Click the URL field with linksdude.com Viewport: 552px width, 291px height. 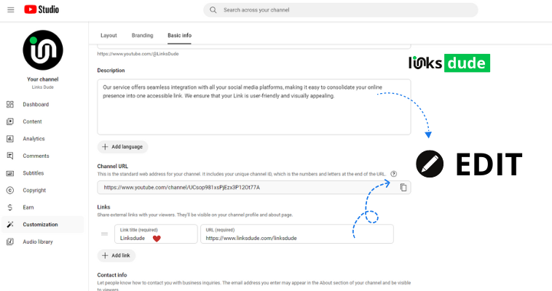tap(297, 234)
